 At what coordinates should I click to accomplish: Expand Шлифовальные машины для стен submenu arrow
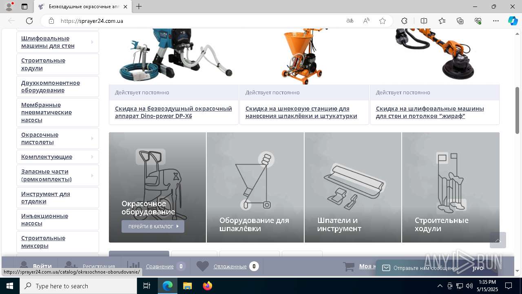(x=92, y=42)
